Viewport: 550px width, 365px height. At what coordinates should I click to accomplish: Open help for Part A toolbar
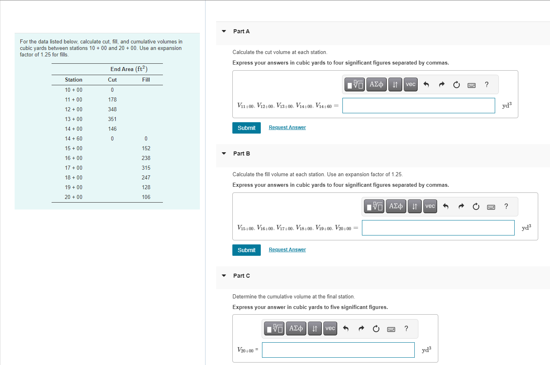click(487, 84)
